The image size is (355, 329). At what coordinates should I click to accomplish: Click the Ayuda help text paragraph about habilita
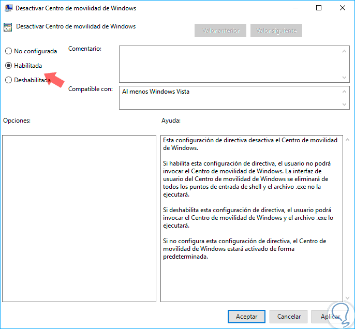[x=247, y=179]
